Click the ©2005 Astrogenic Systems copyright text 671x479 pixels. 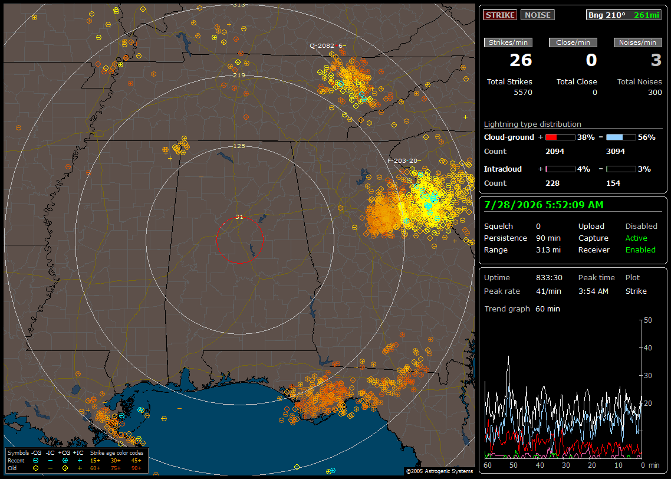(439, 471)
